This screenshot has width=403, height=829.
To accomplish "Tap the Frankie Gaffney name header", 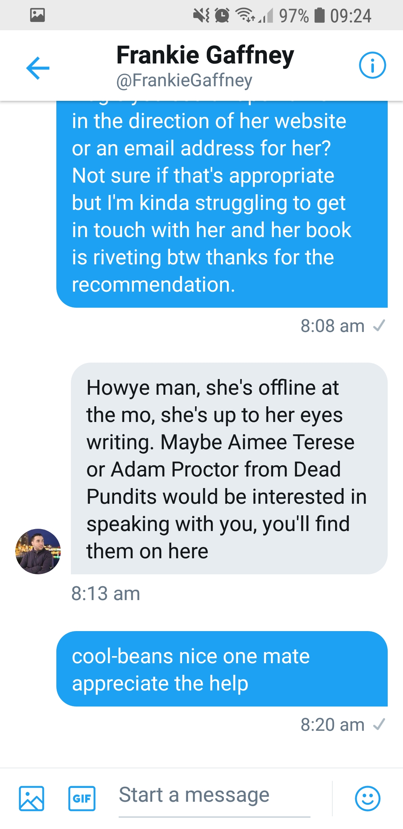I will tap(205, 55).
